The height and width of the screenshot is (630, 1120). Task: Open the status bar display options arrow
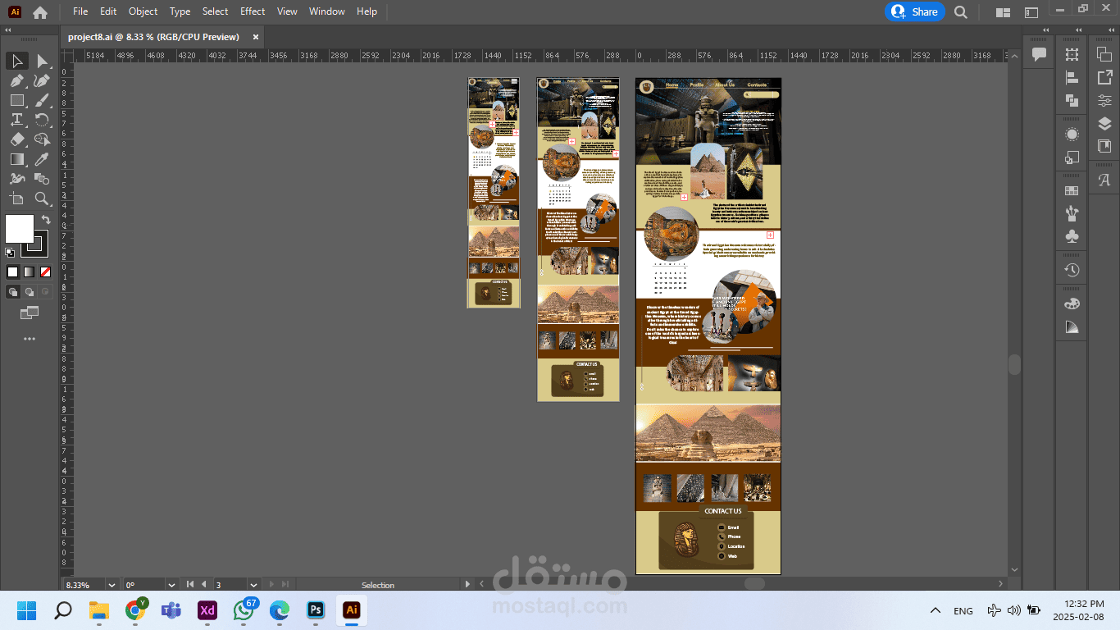tap(468, 585)
